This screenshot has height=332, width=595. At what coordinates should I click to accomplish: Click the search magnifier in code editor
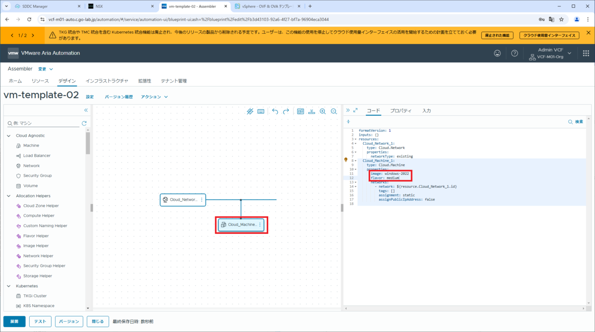(570, 121)
